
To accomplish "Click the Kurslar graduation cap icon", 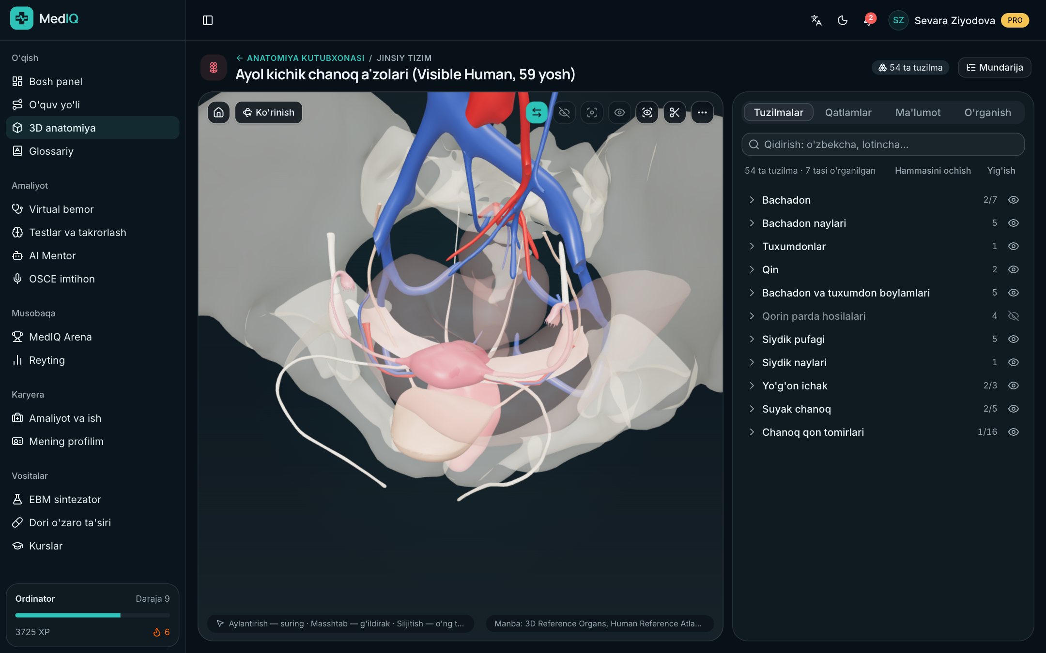I will coord(17,546).
